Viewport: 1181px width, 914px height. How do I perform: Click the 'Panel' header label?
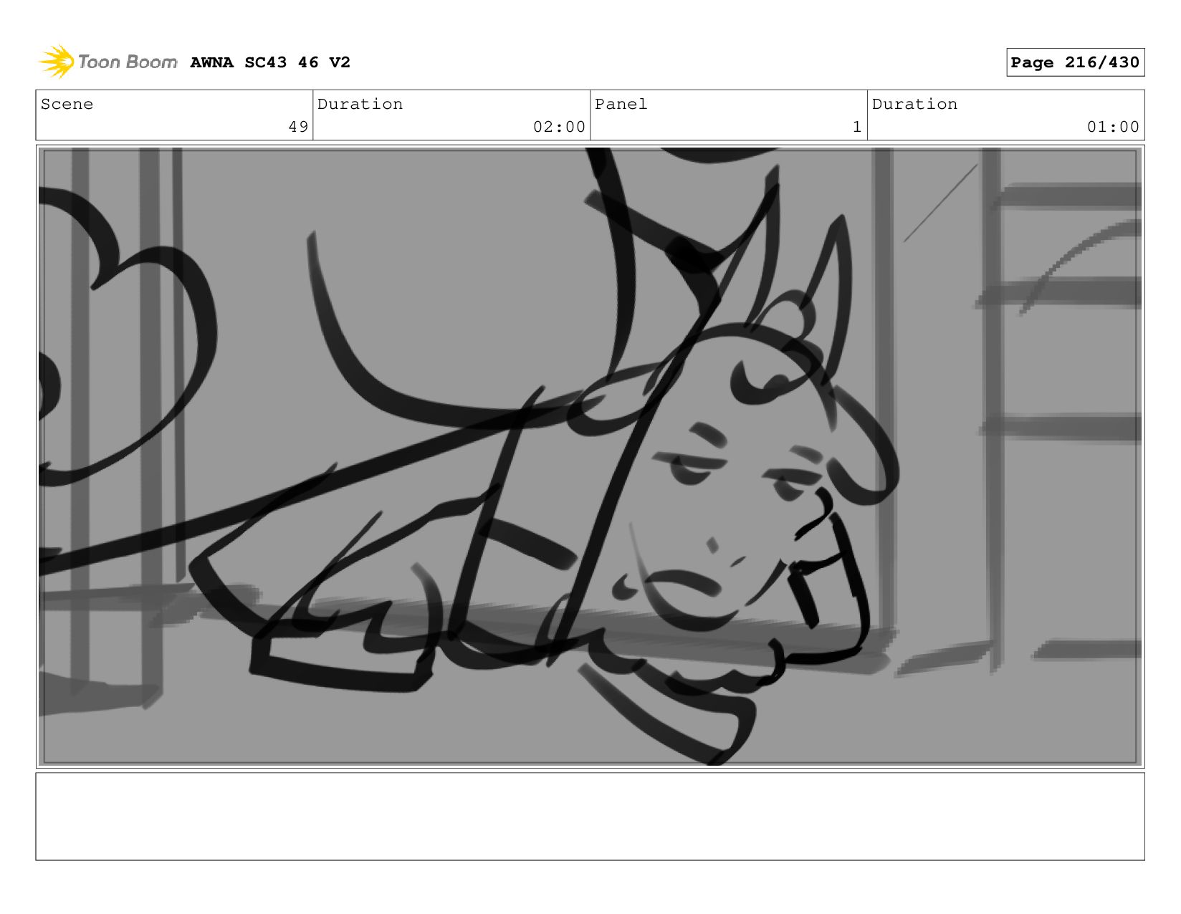point(621,104)
